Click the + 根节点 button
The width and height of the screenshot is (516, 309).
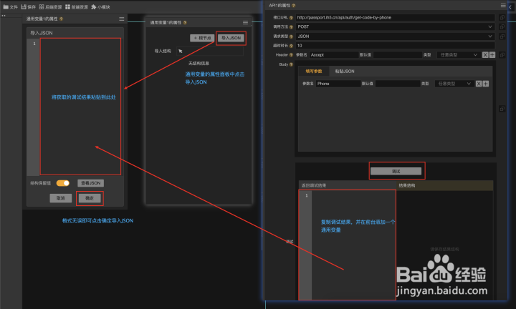[x=202, y=38]
